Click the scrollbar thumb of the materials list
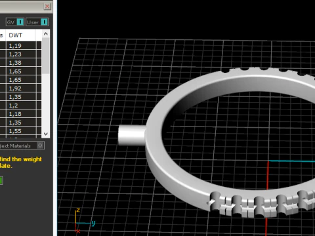The width and height of the screenshot is (315, 236). 46,56
